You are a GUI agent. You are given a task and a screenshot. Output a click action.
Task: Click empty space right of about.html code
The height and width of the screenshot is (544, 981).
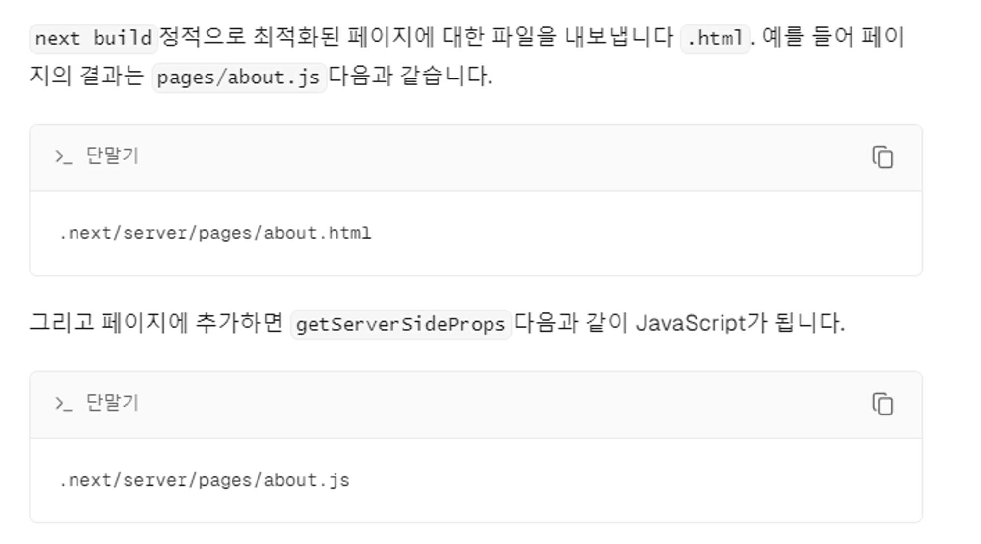pos(638,233)
